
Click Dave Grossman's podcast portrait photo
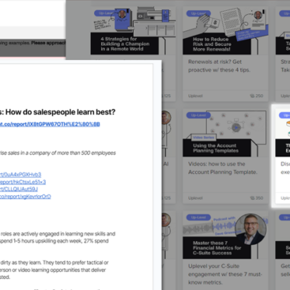click(250, 229)
